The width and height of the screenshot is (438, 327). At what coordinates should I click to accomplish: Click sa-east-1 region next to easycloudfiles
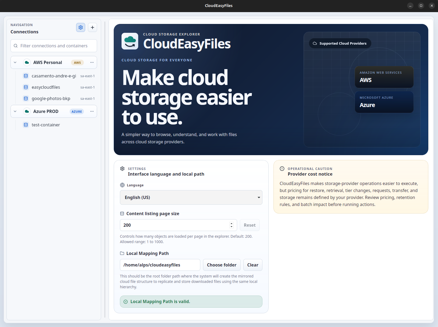pyautogui.click(x=87, y=87)
